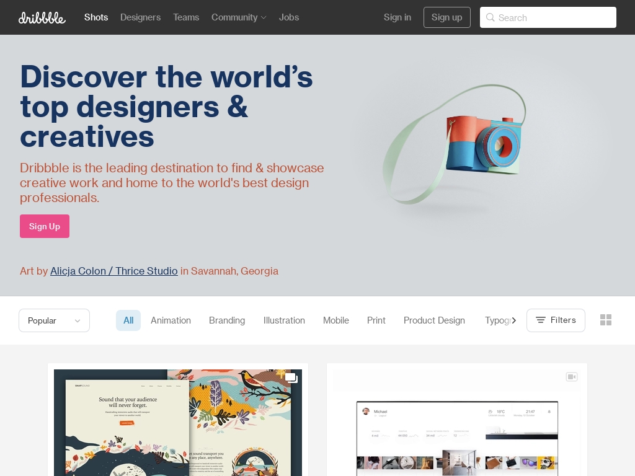Click the pink Sign Up button
This screenshot has height=476, width=635.
pos(44,226)
